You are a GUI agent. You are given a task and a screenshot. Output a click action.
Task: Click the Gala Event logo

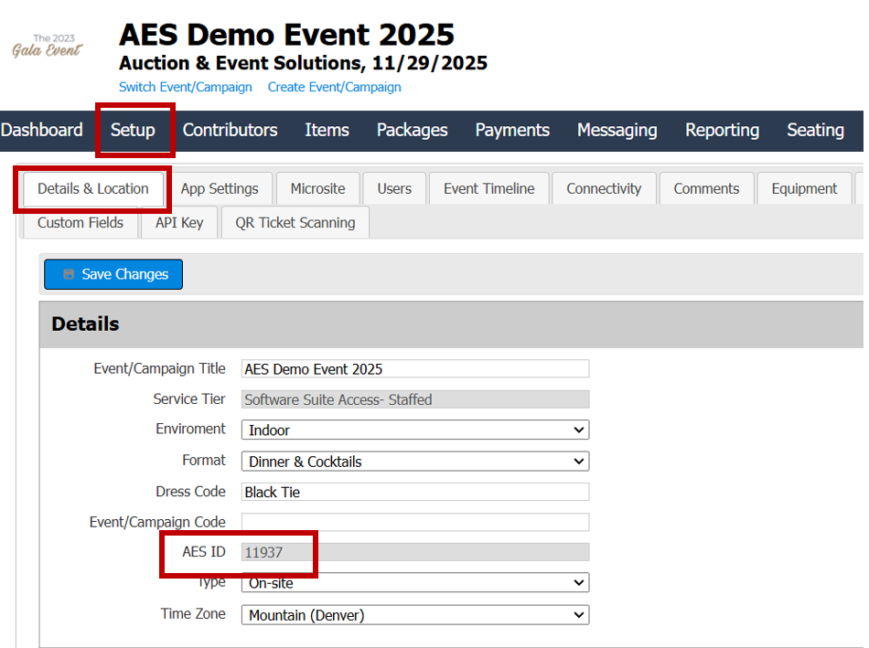(47, 46)
